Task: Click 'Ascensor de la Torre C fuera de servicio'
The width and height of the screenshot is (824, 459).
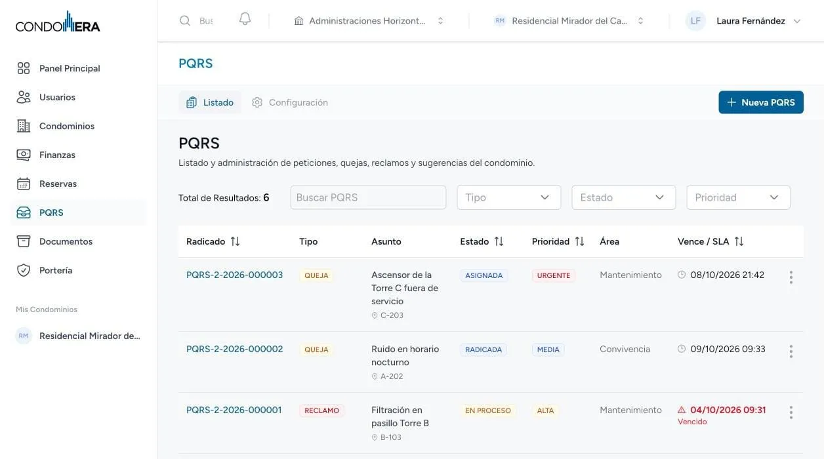Action: pos(405,288)
